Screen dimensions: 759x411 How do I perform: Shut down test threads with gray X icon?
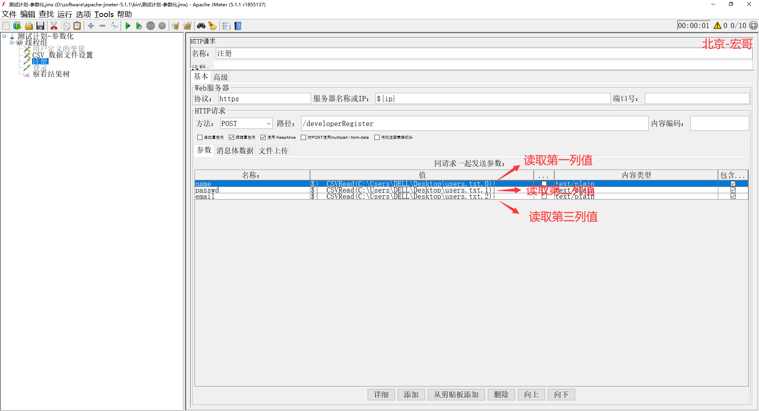[x=162, y=26]
